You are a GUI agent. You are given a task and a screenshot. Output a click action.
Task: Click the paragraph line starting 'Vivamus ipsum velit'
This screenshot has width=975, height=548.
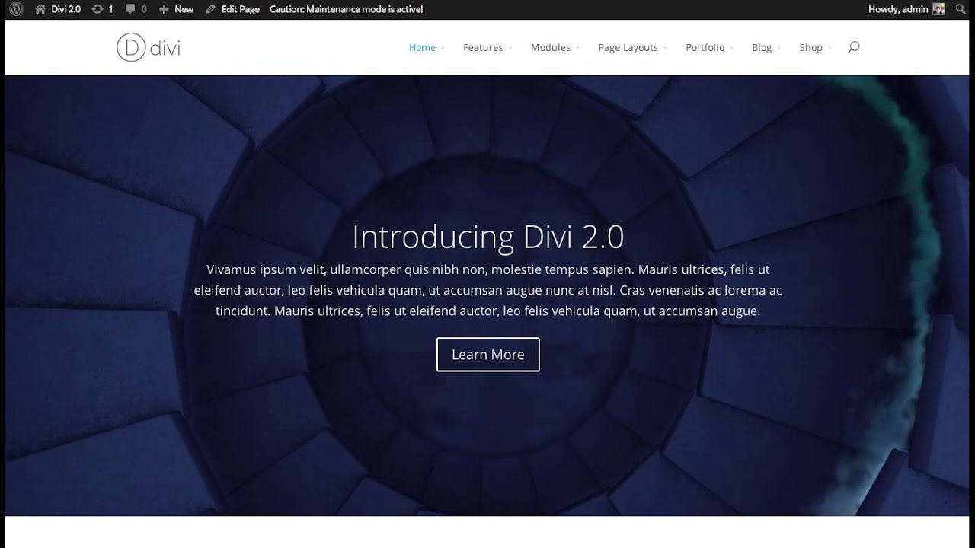(x=488, y=269)
